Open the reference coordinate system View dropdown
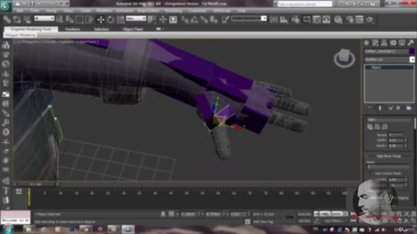This screenshot has height=234, width=417. pos(136,18)
